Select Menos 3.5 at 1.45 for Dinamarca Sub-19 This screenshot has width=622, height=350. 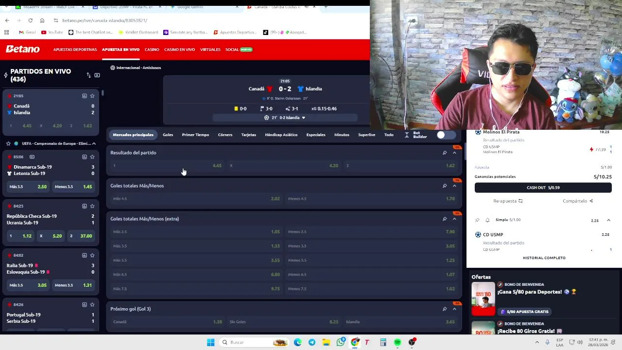pyautogui.click(x=73, y=187)
